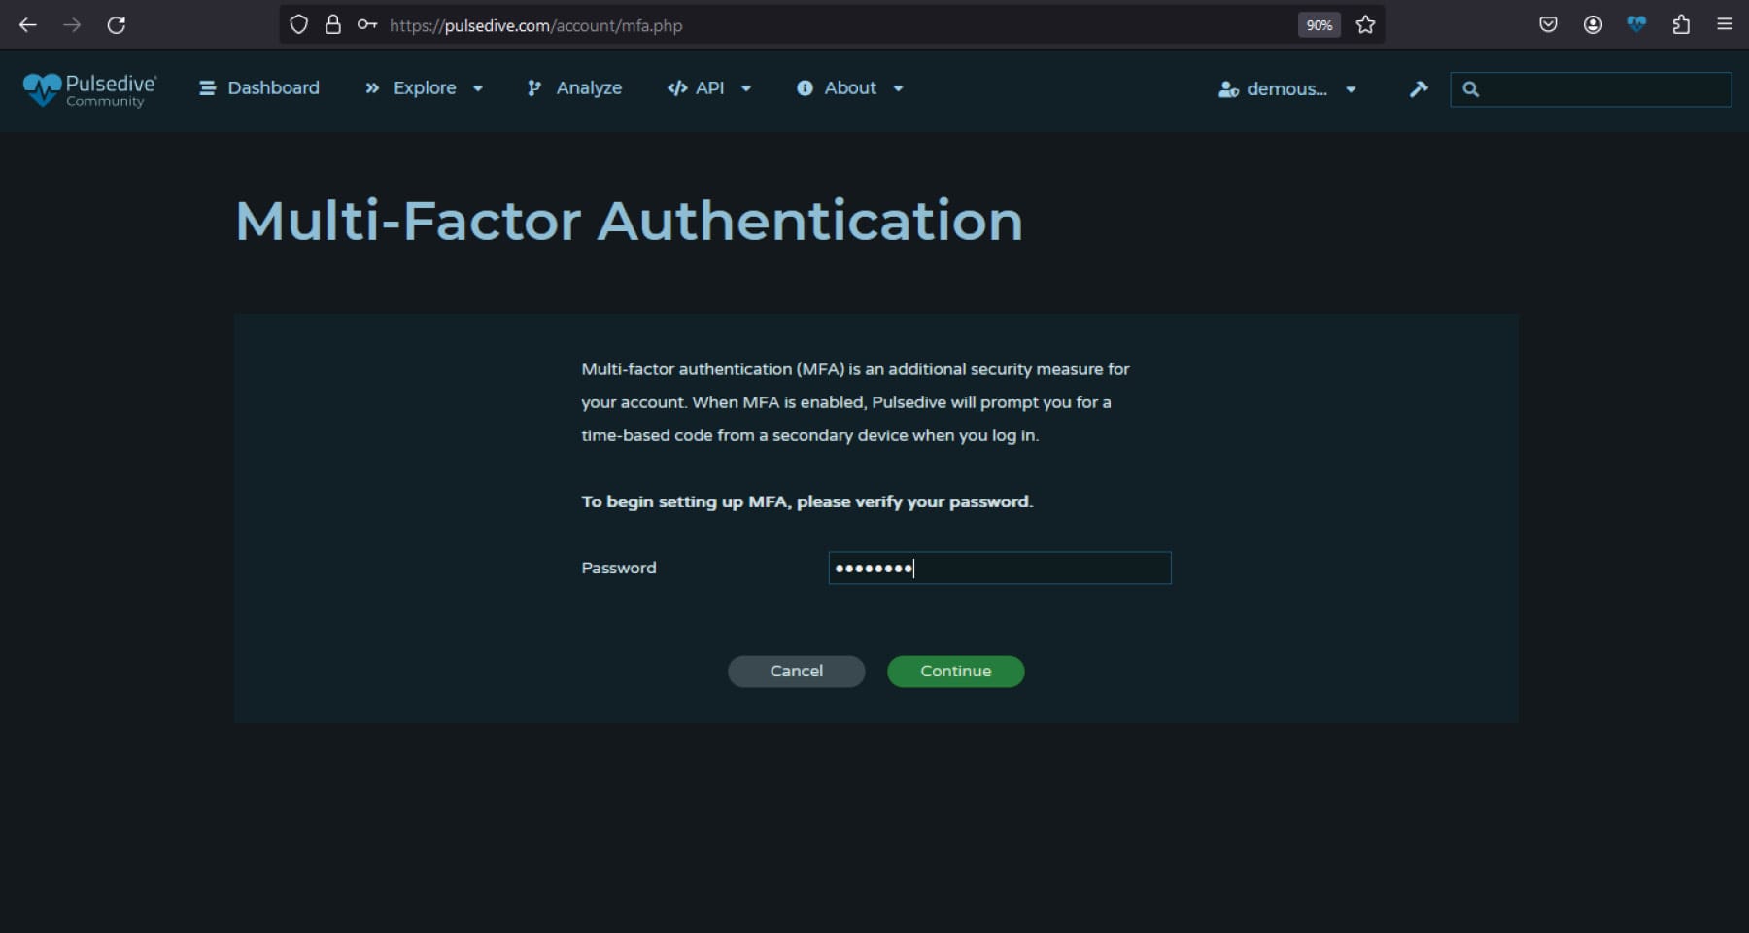
Task: Open the Pulsedive browser extension
Action: 1636,25
